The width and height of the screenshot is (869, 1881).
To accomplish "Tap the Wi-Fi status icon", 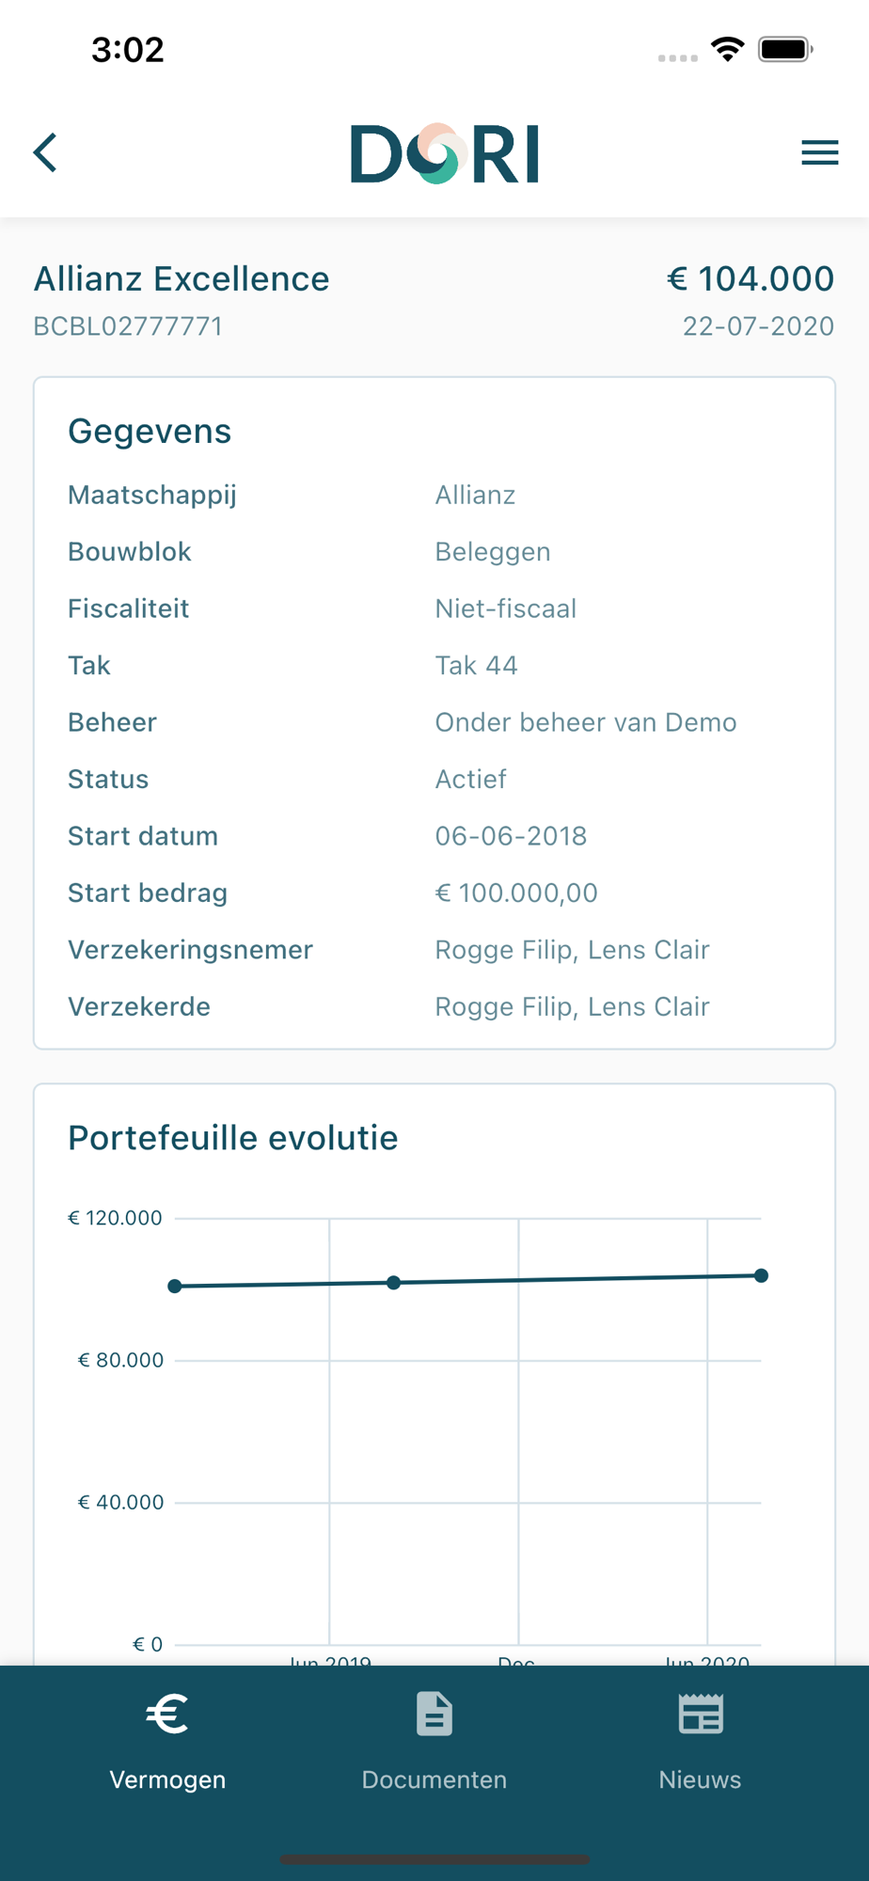I will (x=727, y=49).
